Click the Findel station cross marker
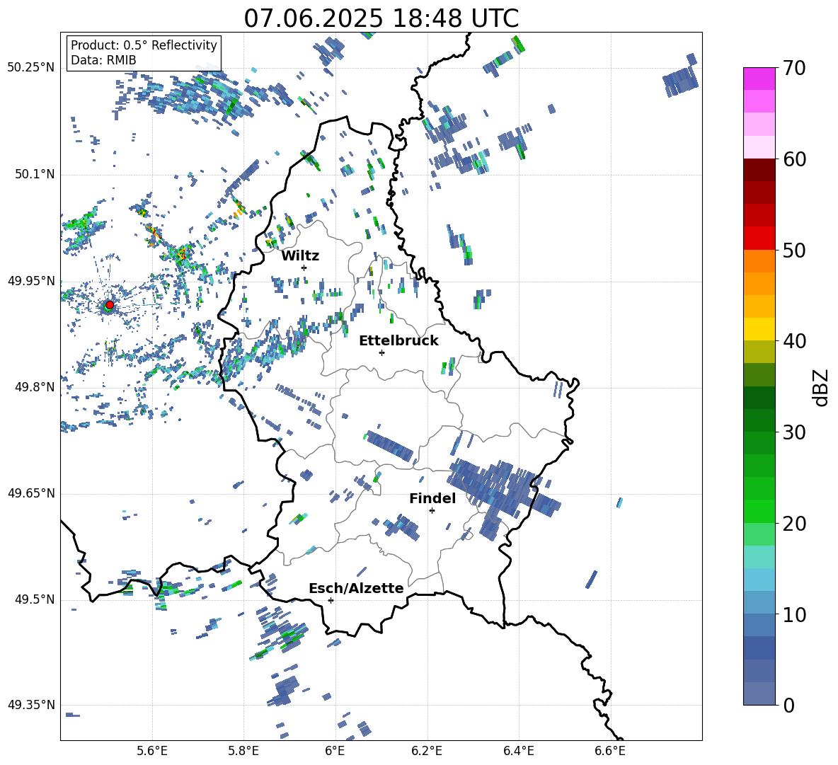838x765 pixels. click(432, 511)
